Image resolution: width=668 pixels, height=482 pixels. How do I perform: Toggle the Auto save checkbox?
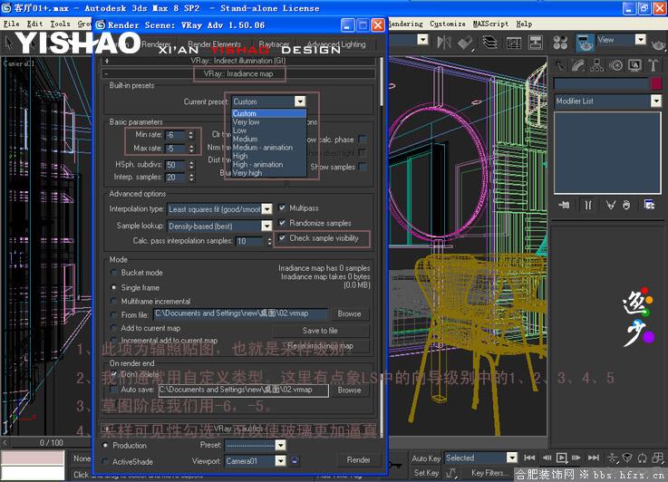click(x=113, y=390)
